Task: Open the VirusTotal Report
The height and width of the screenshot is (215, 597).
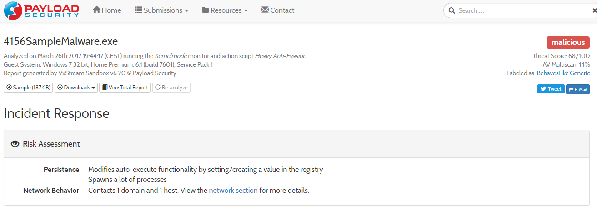Action: click(125, 88)
